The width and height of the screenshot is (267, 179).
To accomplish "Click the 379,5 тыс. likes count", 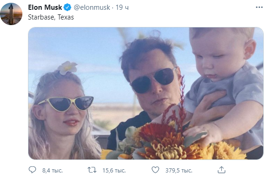I will pos(179,170).
